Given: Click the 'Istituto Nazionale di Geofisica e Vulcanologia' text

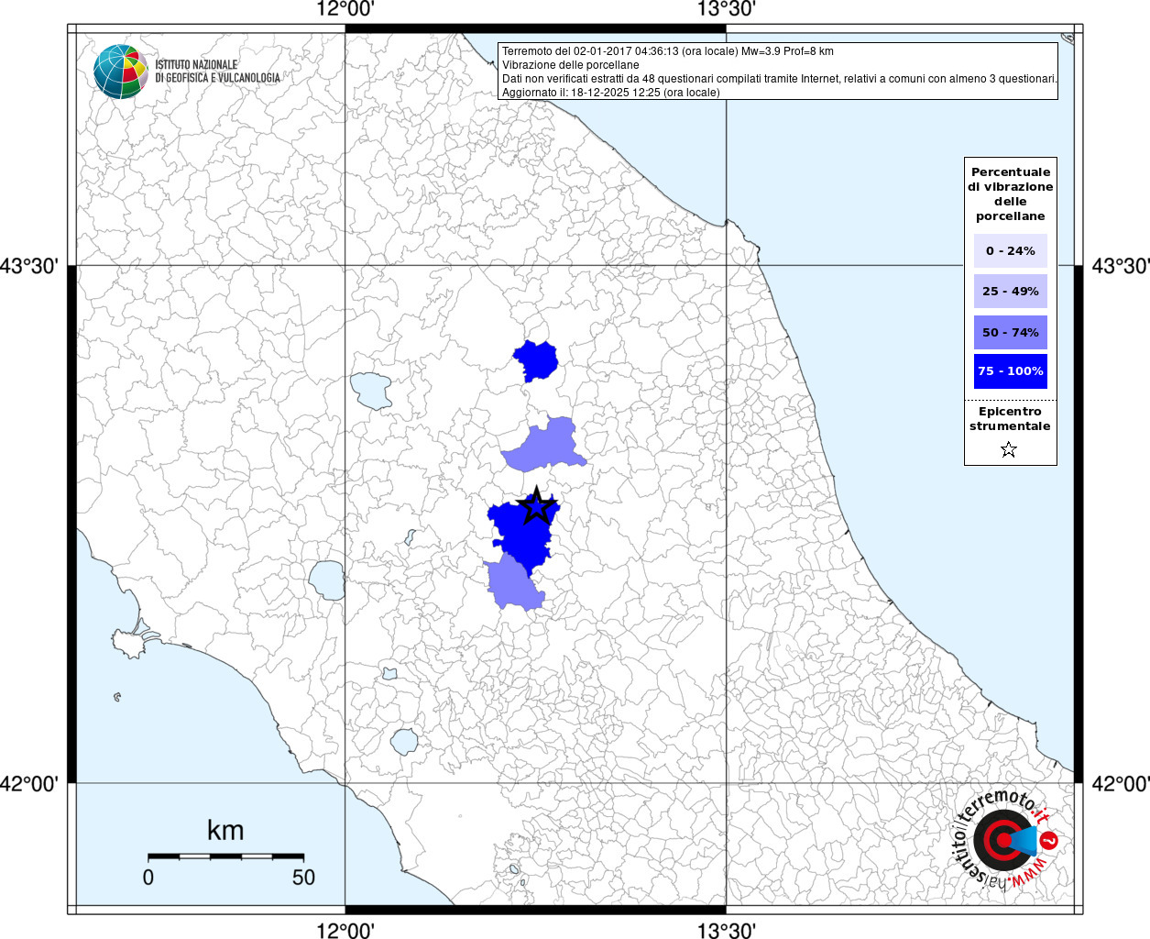Looking at the screenshot, I should (217, 72).
